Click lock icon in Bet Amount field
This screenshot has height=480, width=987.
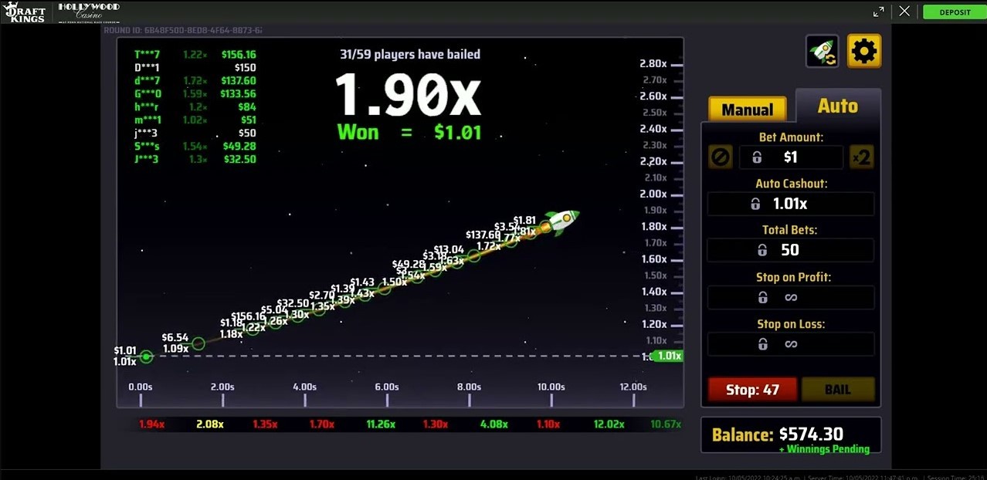tap(757, 157)
